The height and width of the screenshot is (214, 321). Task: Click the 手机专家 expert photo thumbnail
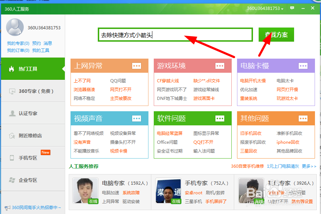pos(168,191)
